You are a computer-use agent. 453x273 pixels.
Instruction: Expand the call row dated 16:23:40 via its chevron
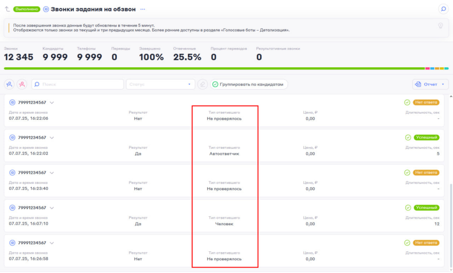(x=52, y=173)
